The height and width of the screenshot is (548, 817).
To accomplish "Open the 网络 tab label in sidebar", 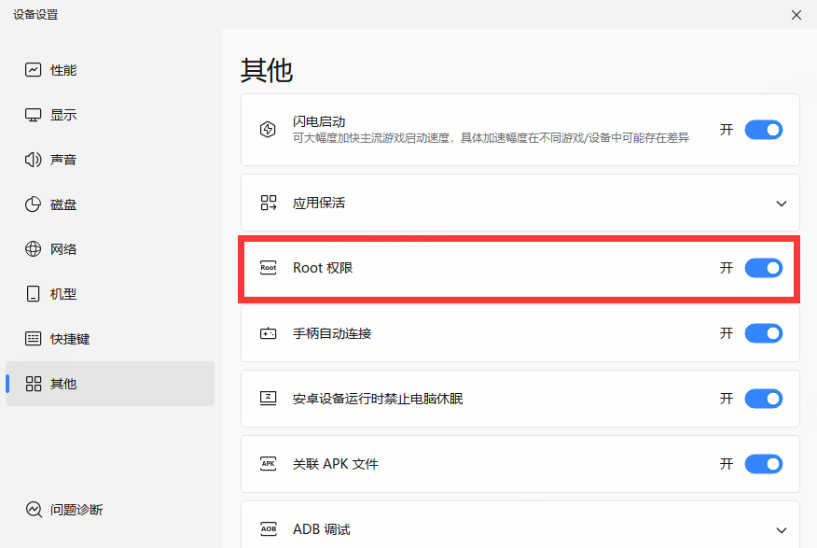I will [x=63, y=249].
